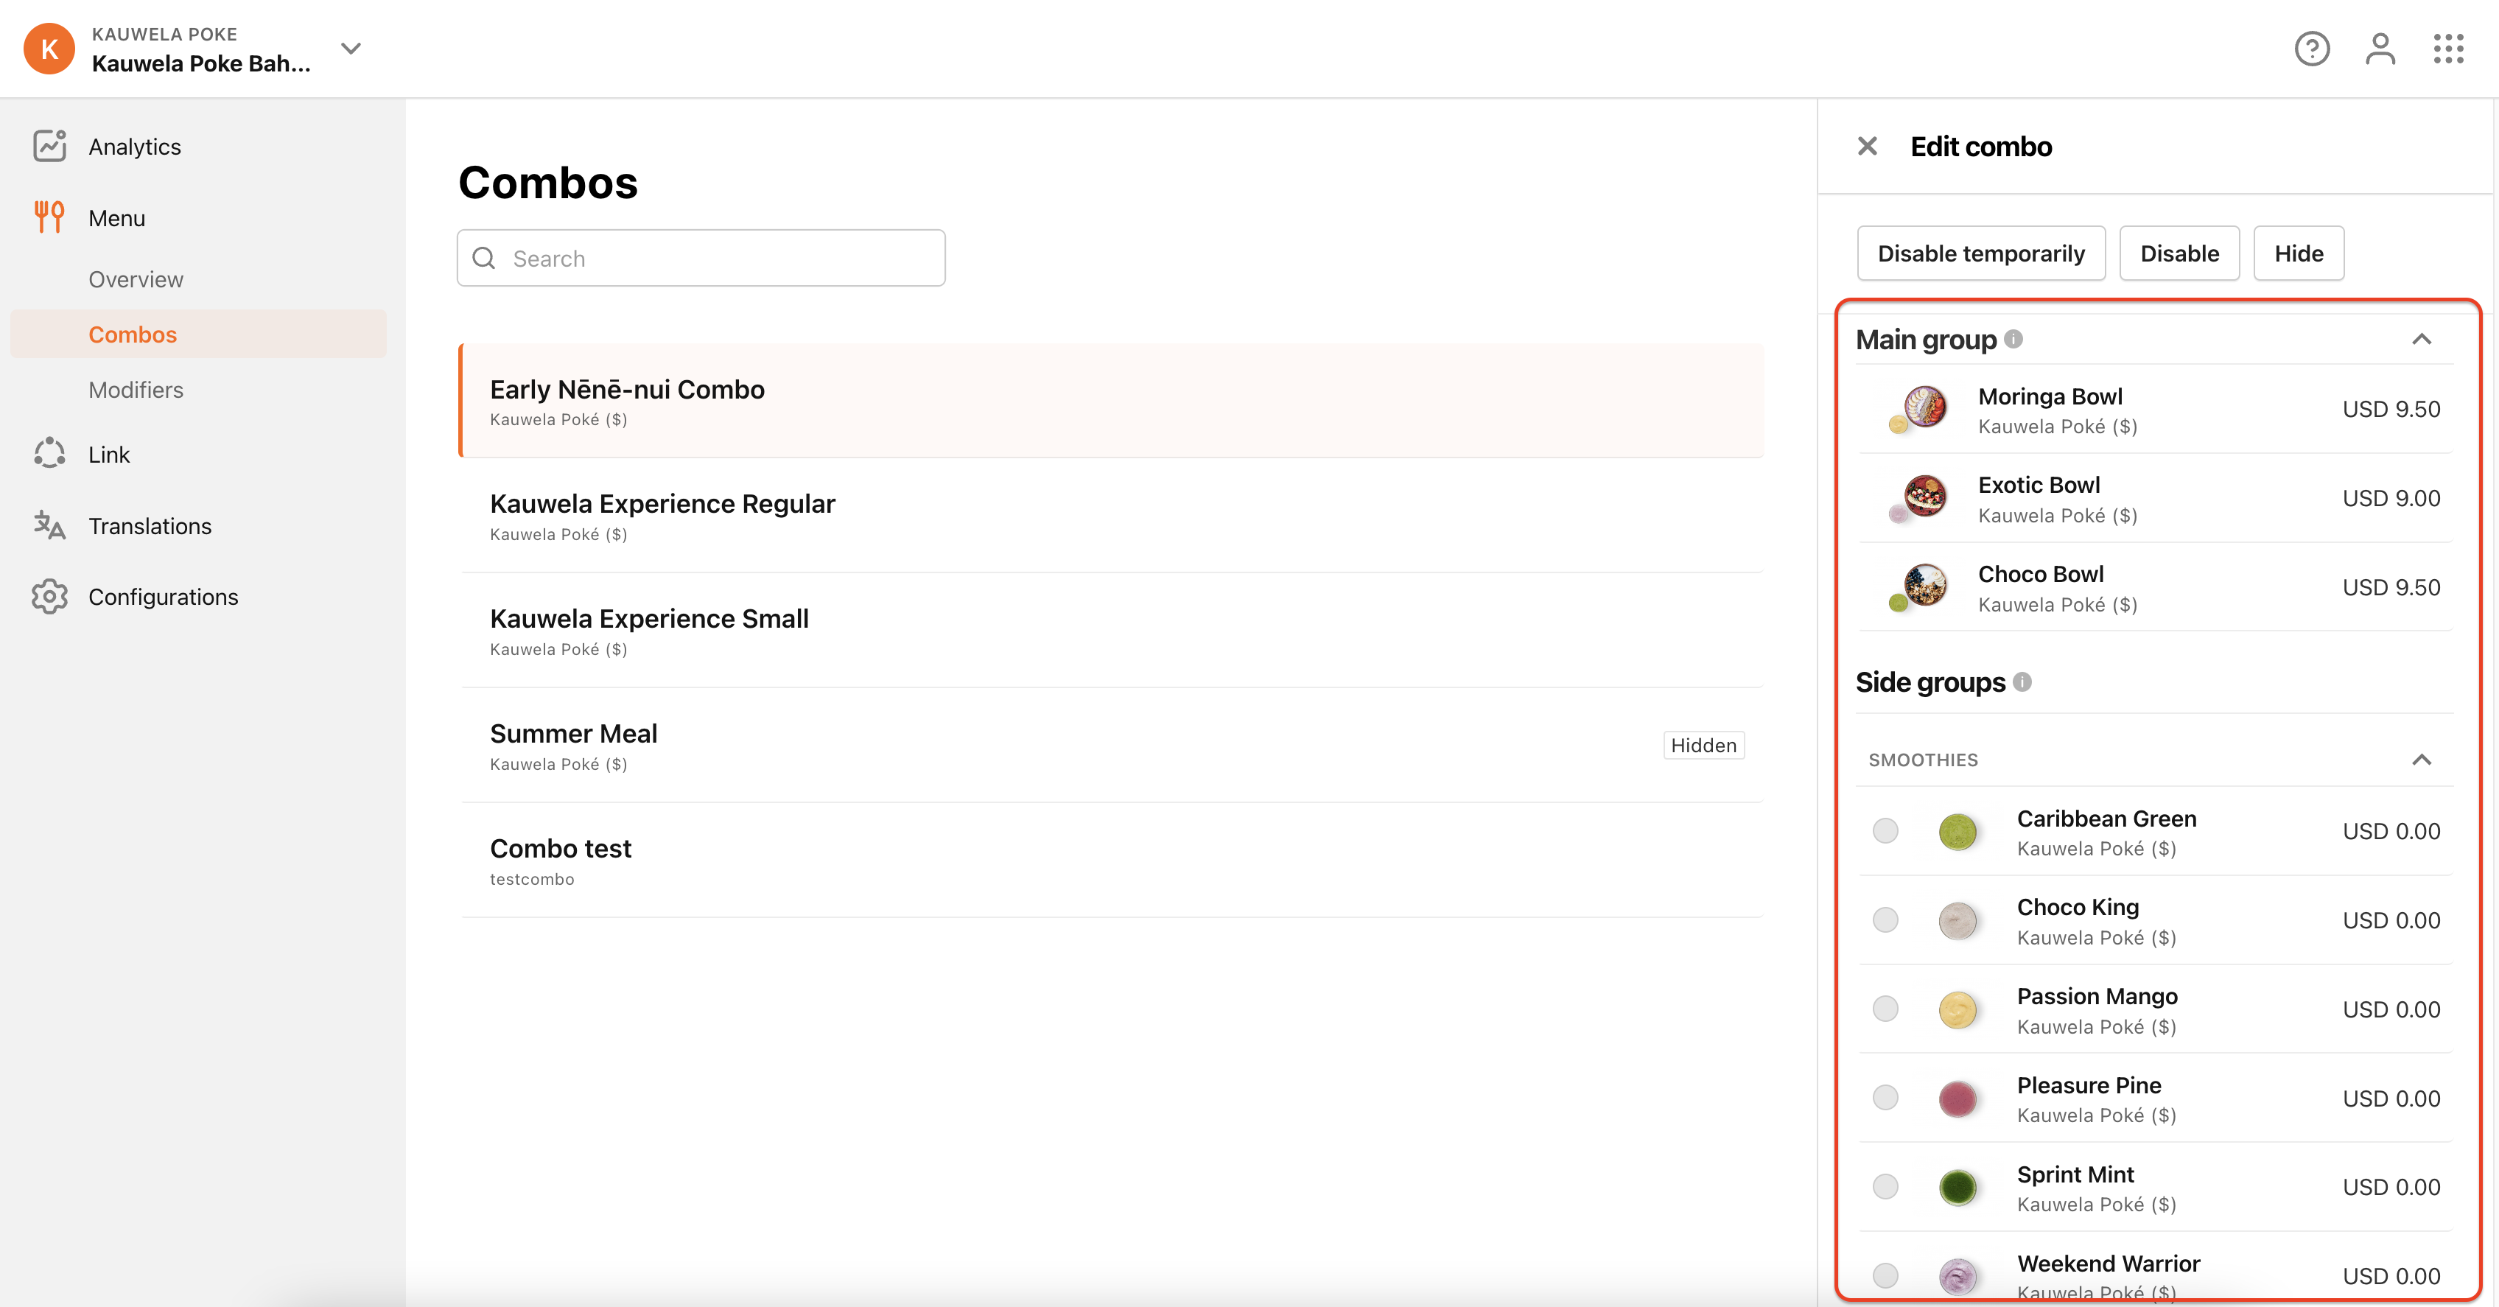2499x1307 pixels.
Task: Click the Choco King smoothie image
Action: tap(1958, 921)
